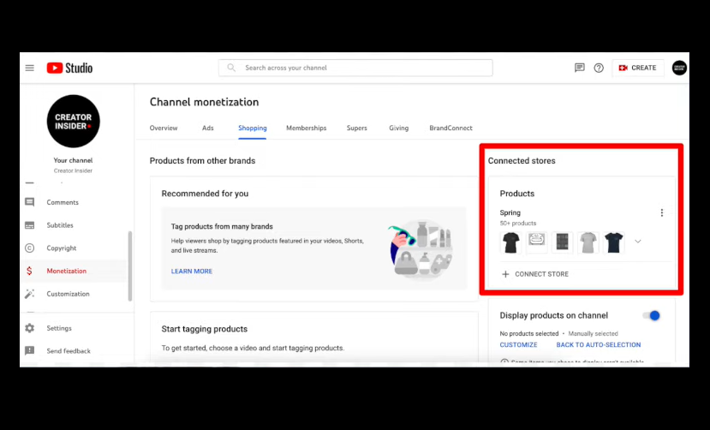Screen dimensions: 710x430
Task: Click the Monetization dollar icon
Action: [29, 271]
